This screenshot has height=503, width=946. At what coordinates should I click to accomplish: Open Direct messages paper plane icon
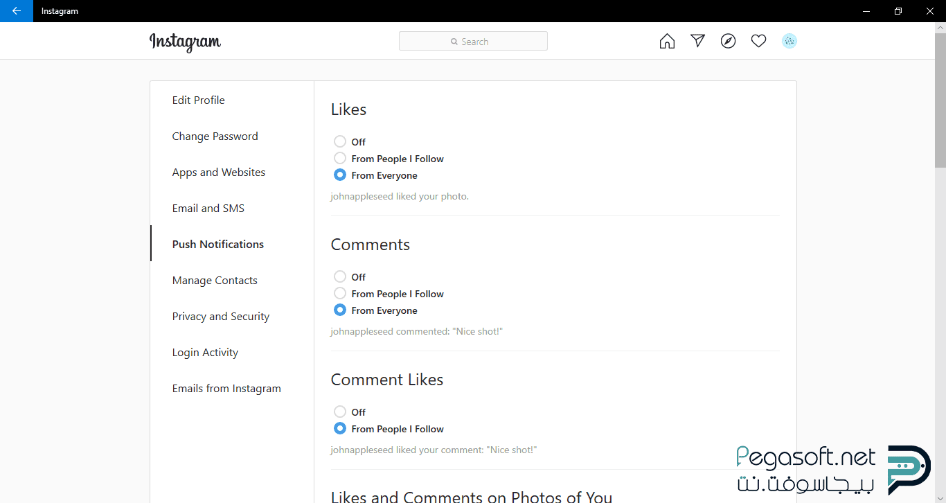pyautogui.click(x=697, y=41)
